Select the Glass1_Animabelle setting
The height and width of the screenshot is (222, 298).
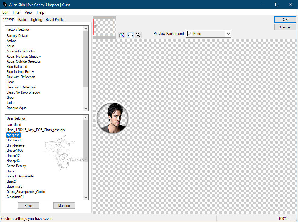coord(20,176)
